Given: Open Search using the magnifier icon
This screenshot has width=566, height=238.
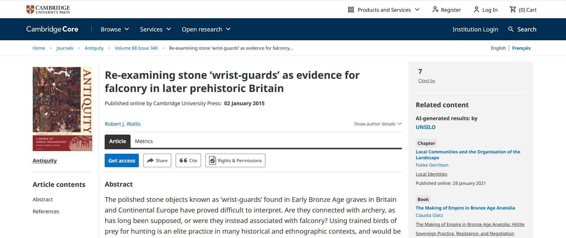Looking at the screenshot, I should pyautogui.click(x=510, y=29).
